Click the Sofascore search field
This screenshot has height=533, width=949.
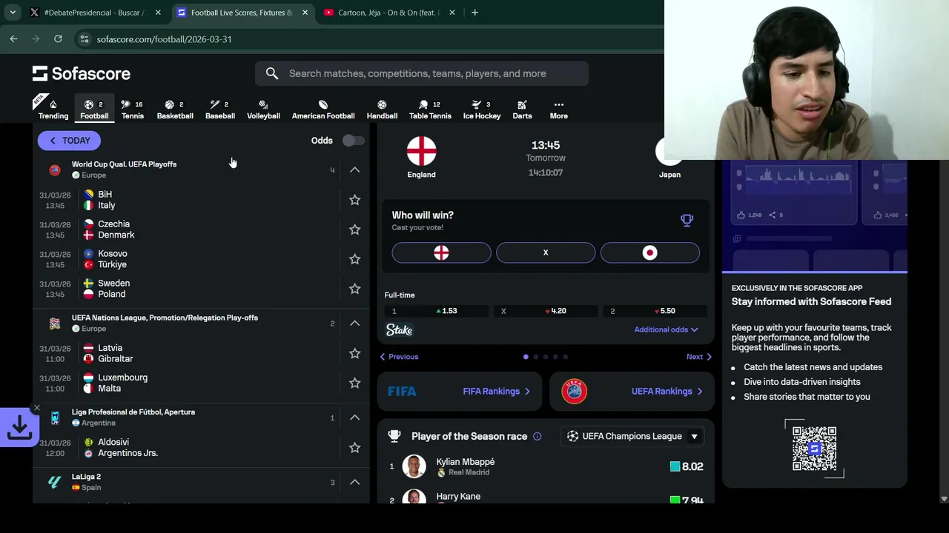(x=421, y=73)
